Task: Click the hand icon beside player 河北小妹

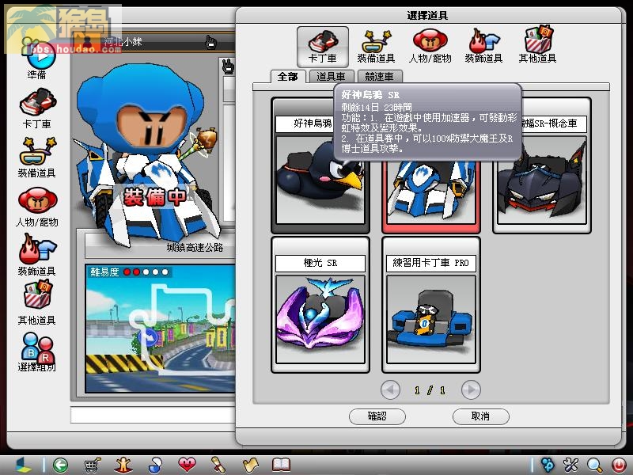Action: 210,42
